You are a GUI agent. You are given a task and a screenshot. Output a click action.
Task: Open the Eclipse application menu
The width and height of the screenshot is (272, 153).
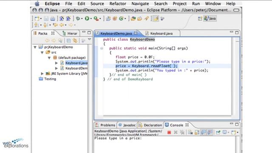[x=52, y=4]
